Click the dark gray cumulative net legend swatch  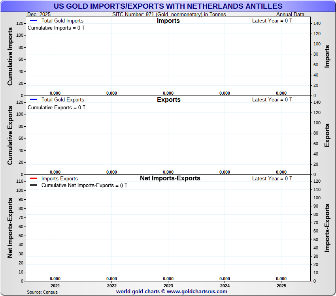[34, 185]
